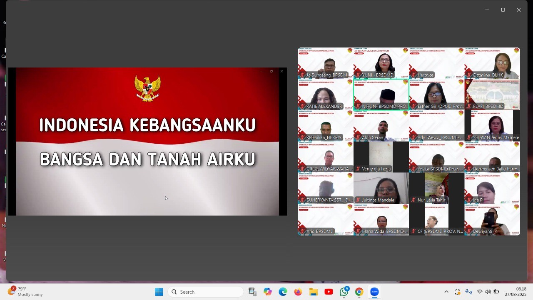The image size is (533, 300).
Task: Click Octavina_DLHK's muted microphone icon
Action: 469,75
